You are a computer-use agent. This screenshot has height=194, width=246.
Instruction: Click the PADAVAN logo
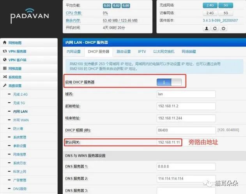30,16
